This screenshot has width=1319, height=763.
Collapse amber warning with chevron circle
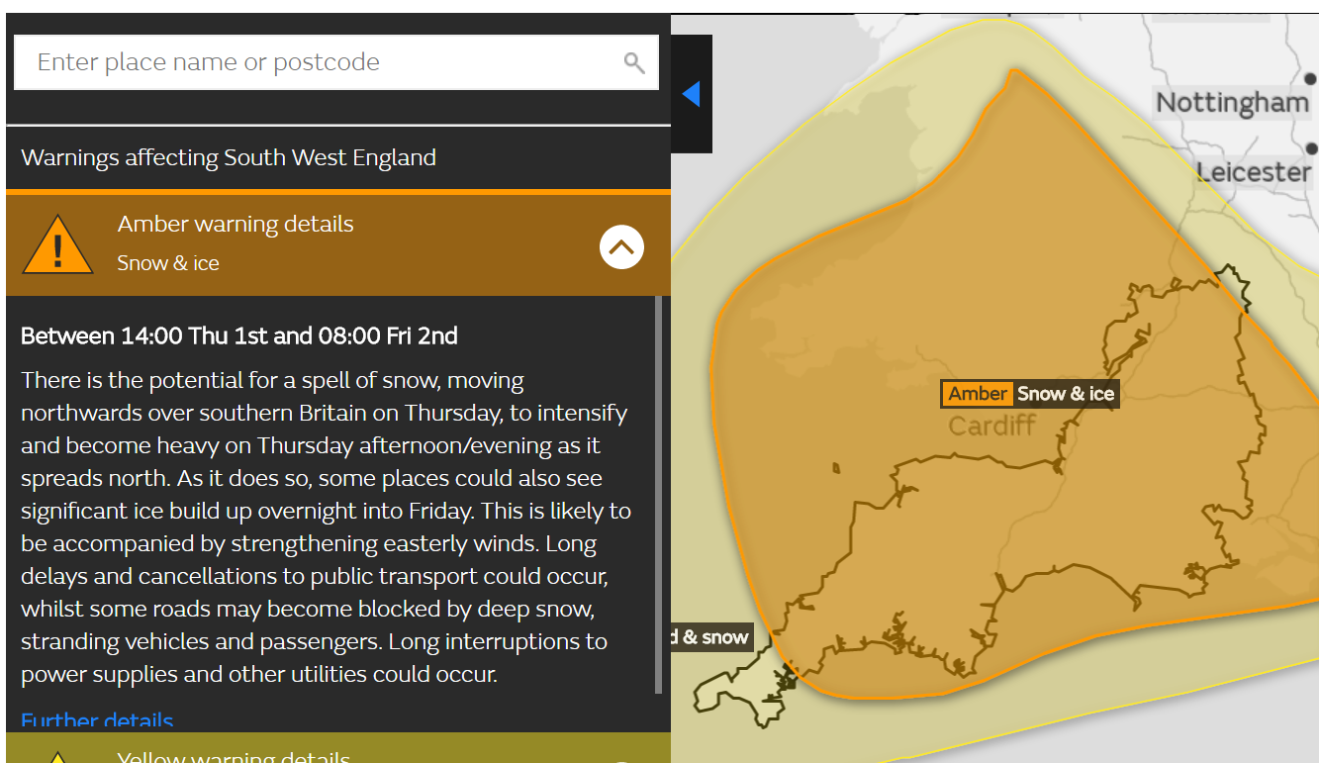coord(621,246)
